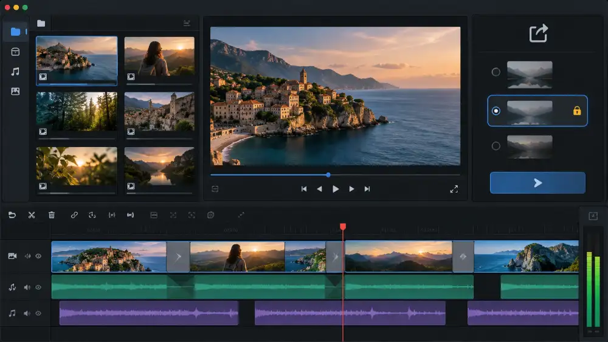608x342 pixels.
Task: Click the green stereo audio level meter
Action: (593, 289)
